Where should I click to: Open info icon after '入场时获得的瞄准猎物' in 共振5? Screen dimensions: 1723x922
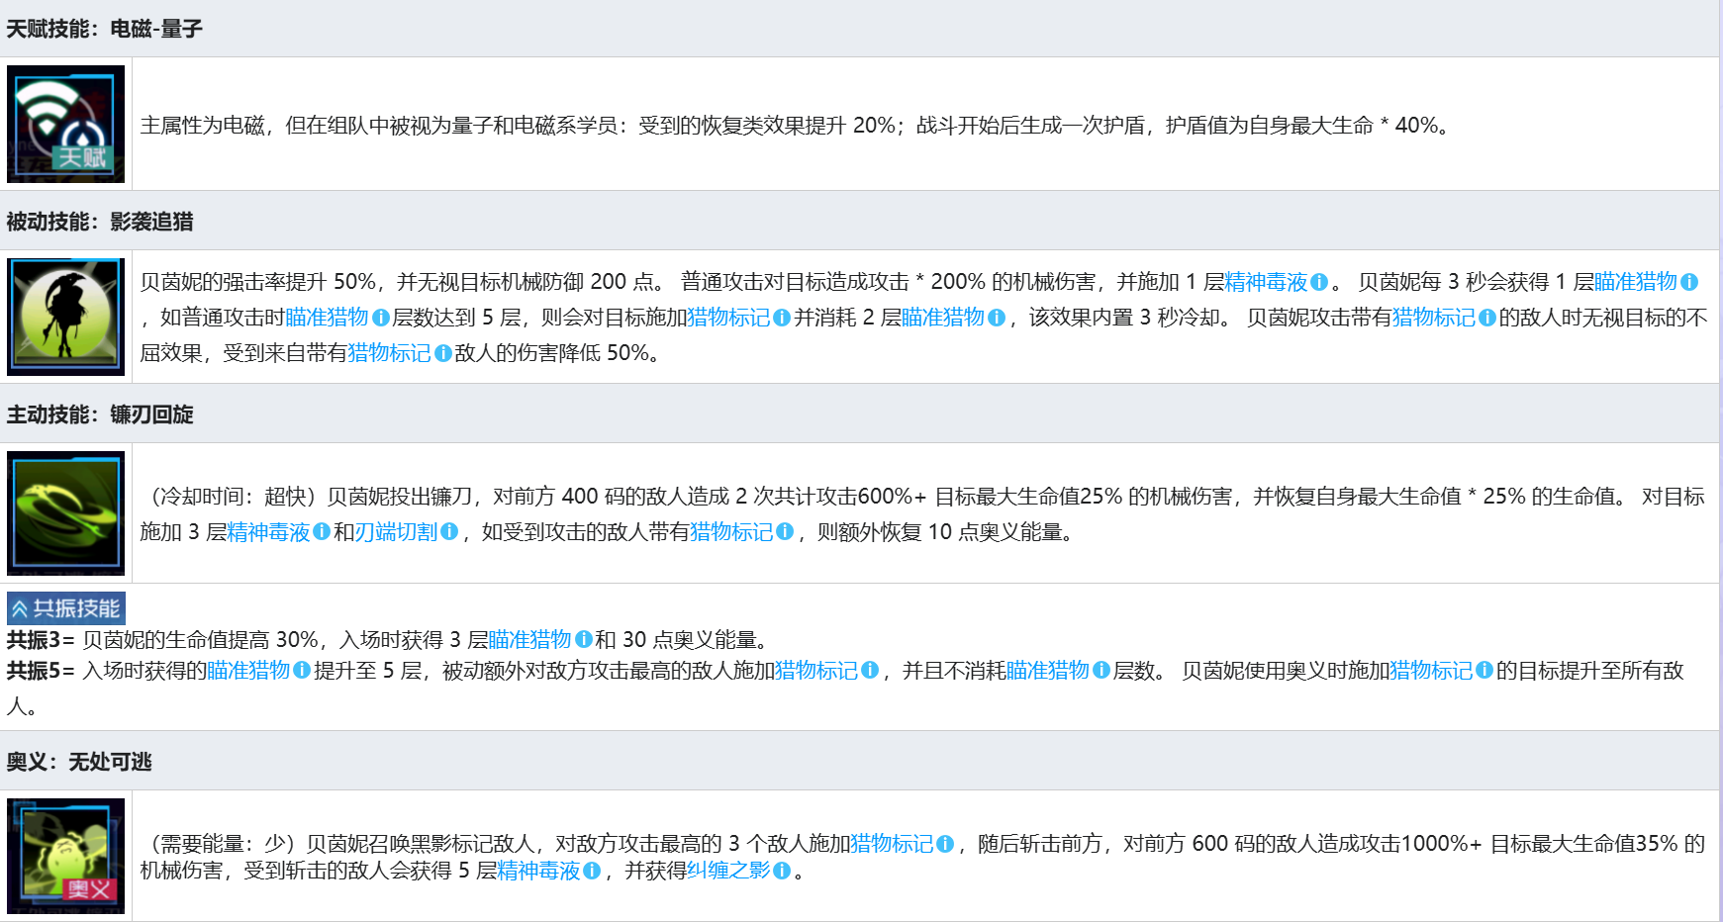[302, 671]
